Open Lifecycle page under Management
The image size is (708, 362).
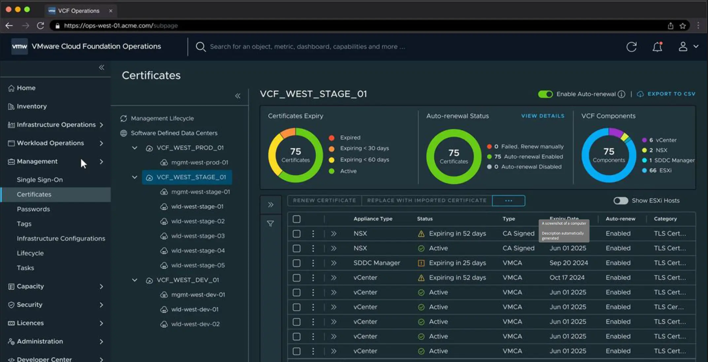click(30, 253)
